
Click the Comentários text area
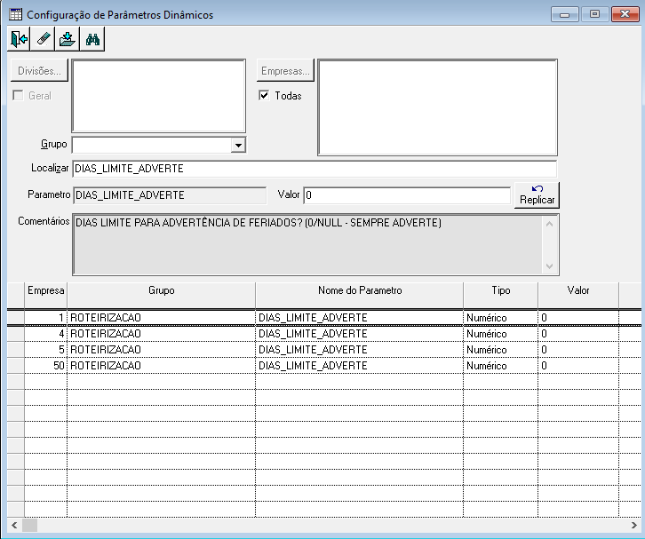tap(307, 244)
